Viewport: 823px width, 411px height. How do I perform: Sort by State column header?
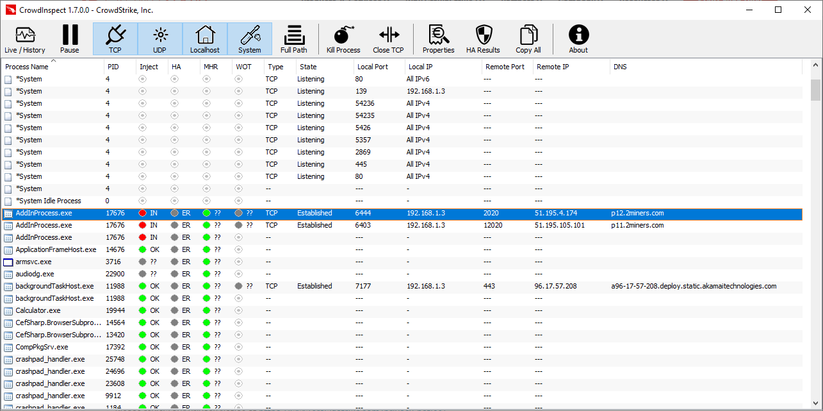(325, 67)
